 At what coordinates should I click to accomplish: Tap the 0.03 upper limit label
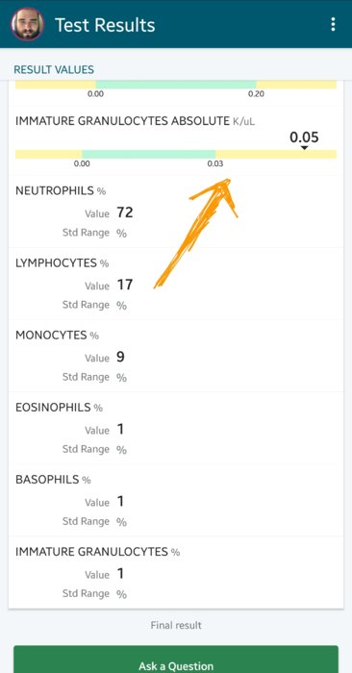(215, 163)
